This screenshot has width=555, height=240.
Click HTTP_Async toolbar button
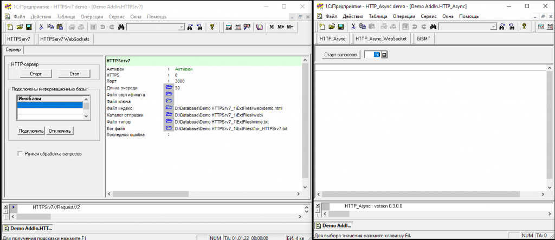coord(332,39)
